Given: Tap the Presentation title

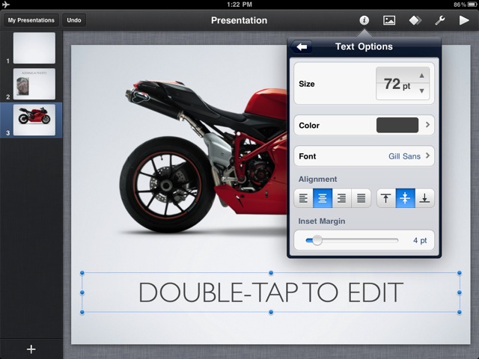Looking at the screenshot, I should tap(239, 20).
